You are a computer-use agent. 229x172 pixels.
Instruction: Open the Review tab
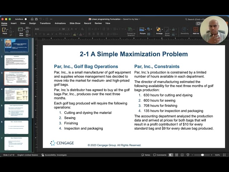pos(98,23)
